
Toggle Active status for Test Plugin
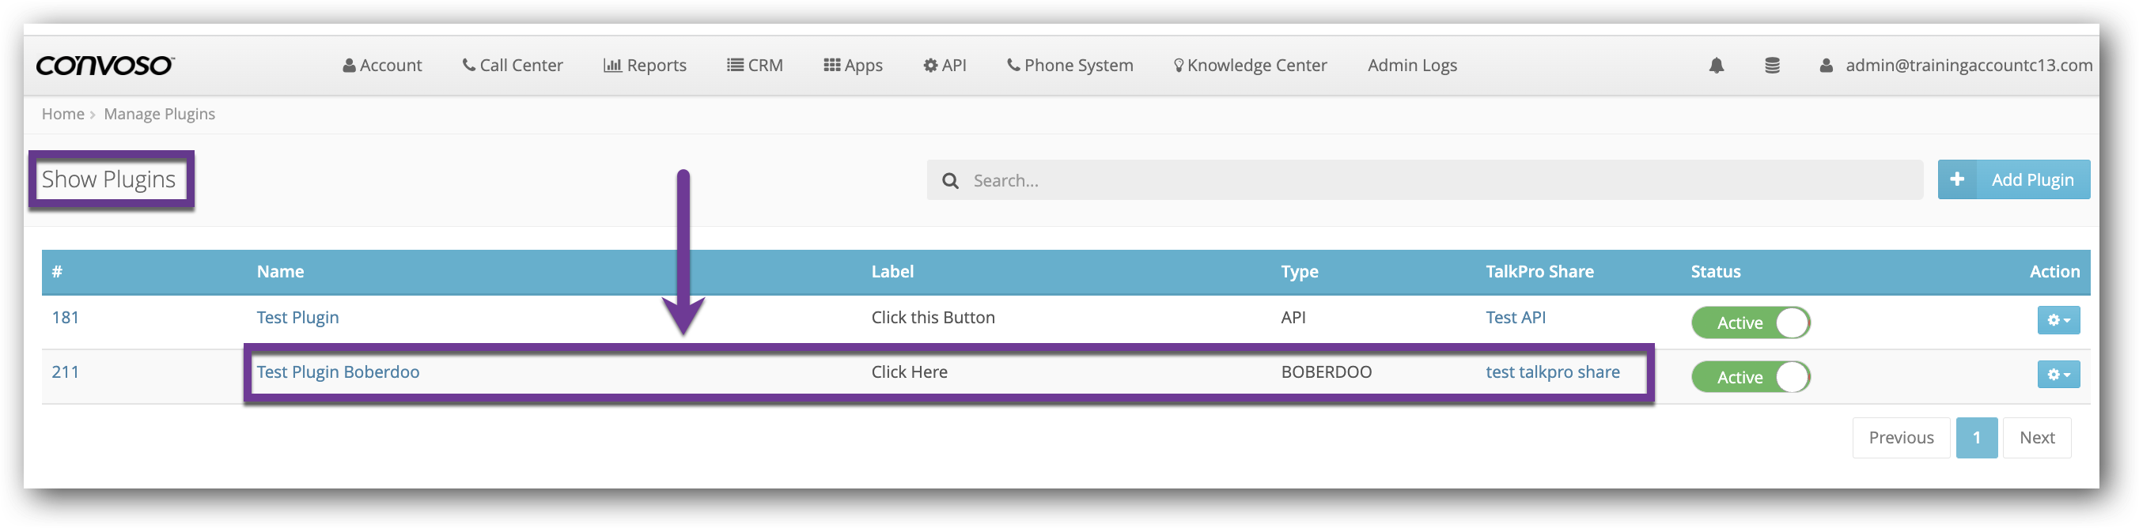pyautogui.click(x=1751, y=323)
